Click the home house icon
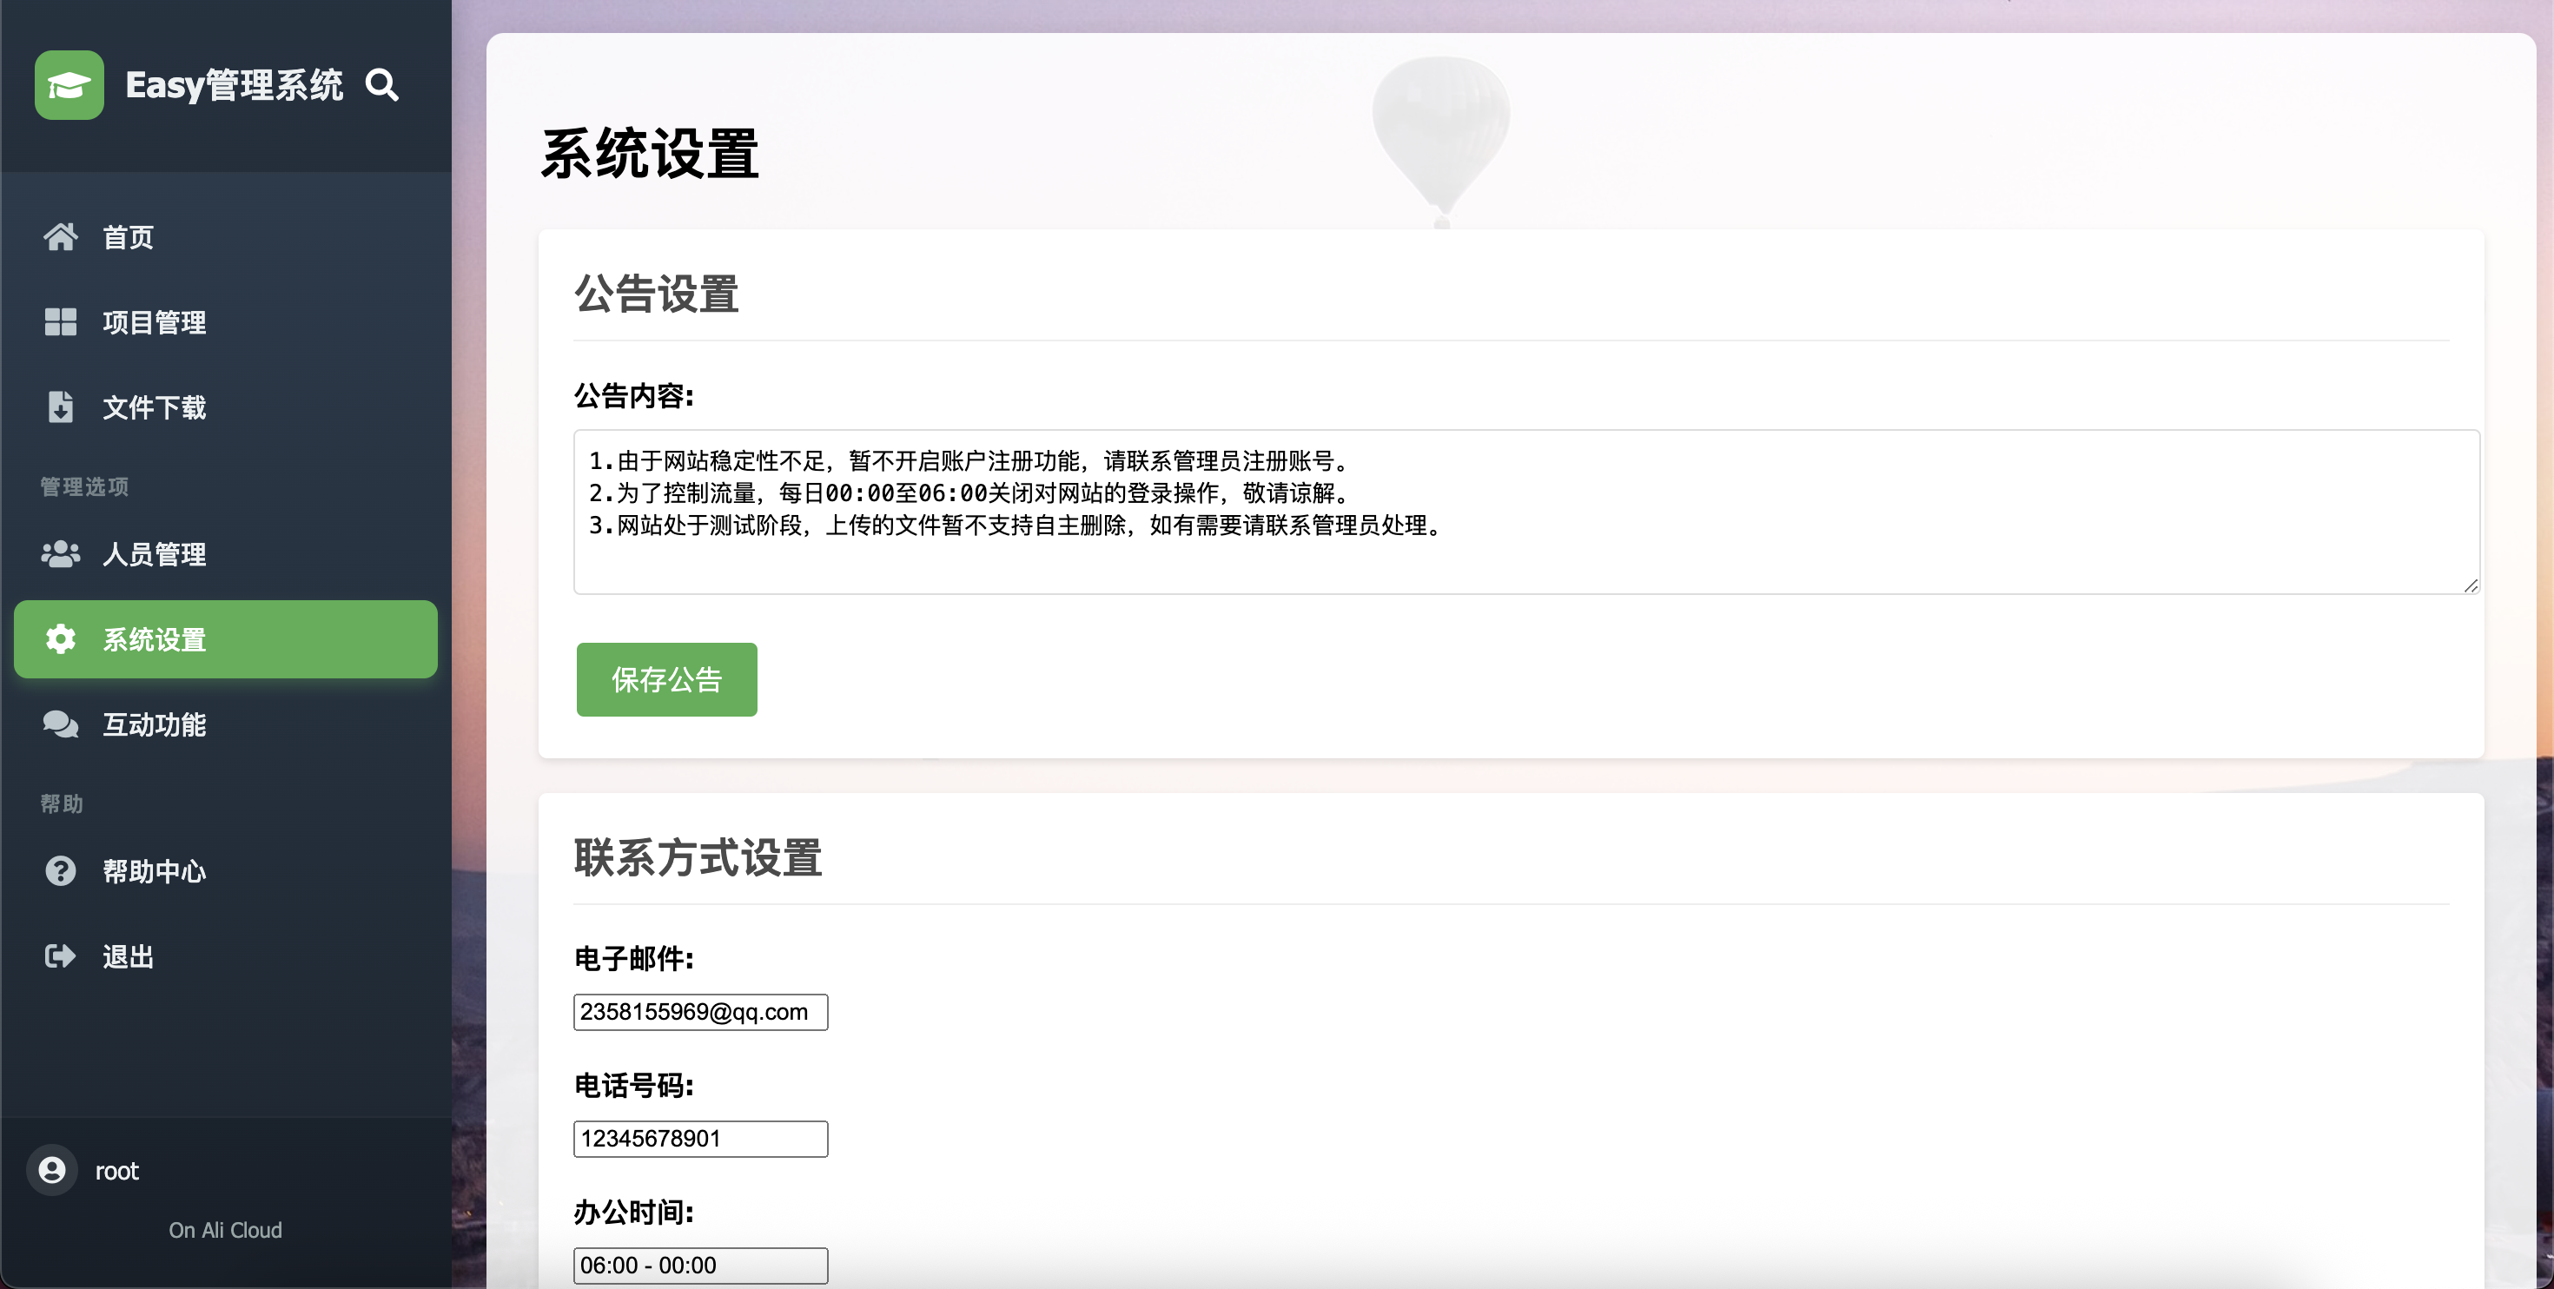2554x1289 pixels. pos(61,237)
